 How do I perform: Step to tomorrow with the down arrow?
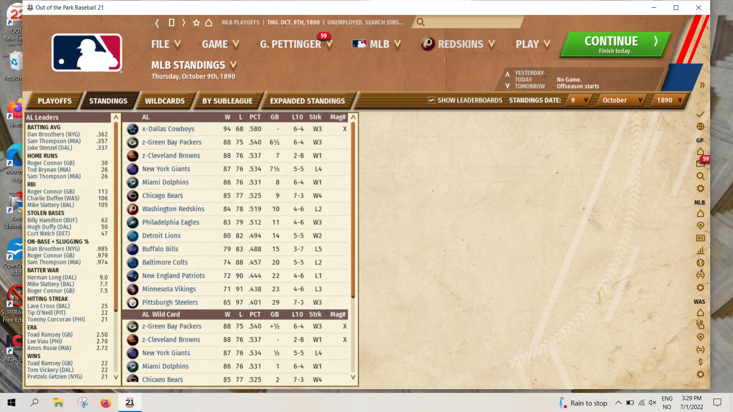(x=507, y=86)
